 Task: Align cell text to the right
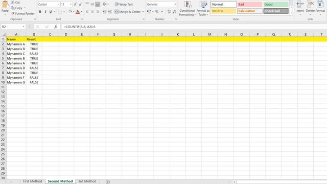pyautogui.click(x=98, y=12)
